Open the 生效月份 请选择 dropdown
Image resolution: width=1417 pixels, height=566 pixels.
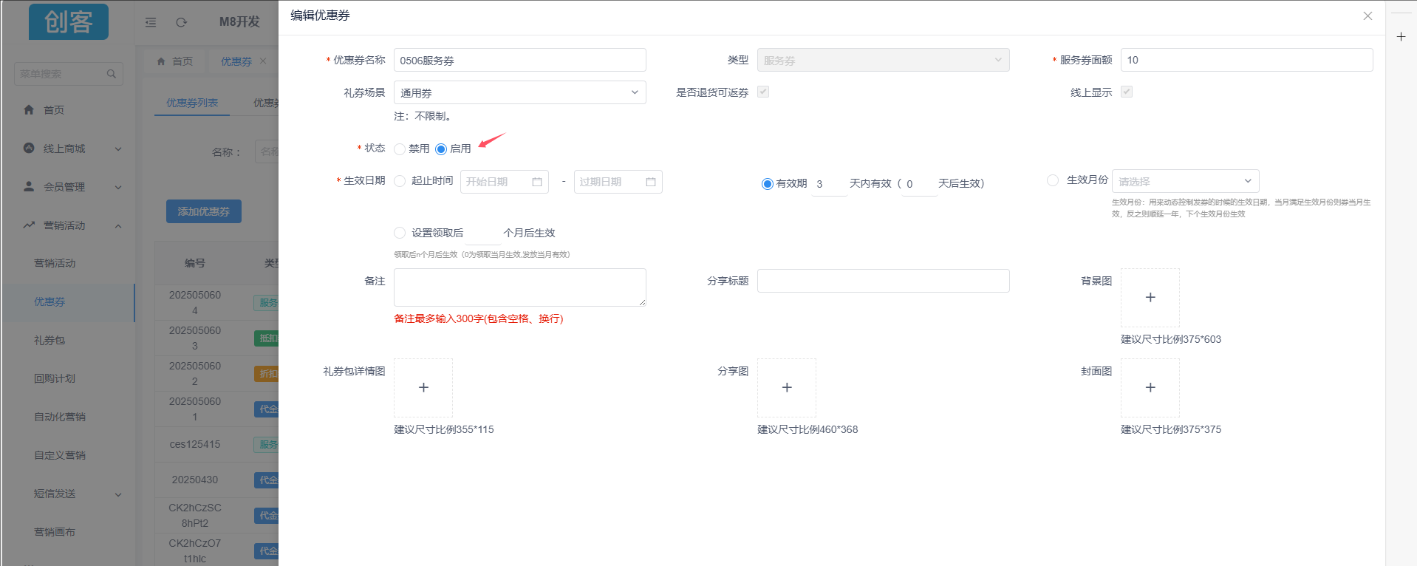click(x=1186, y=181)
